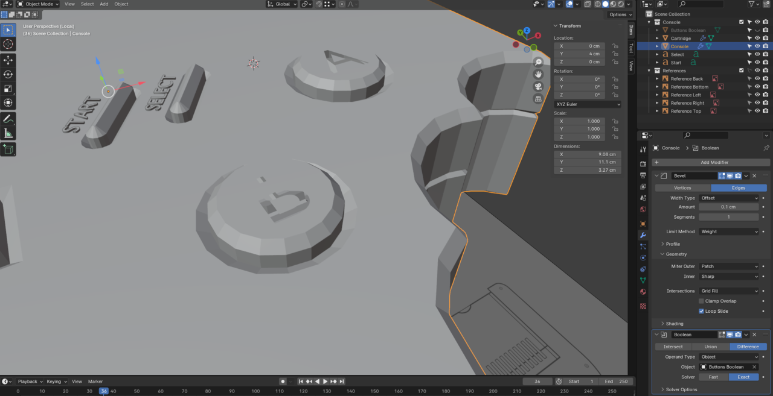This screenshot has width=773, height=396.
Task: Click the Add Modifier button
Action: [711, 162]
